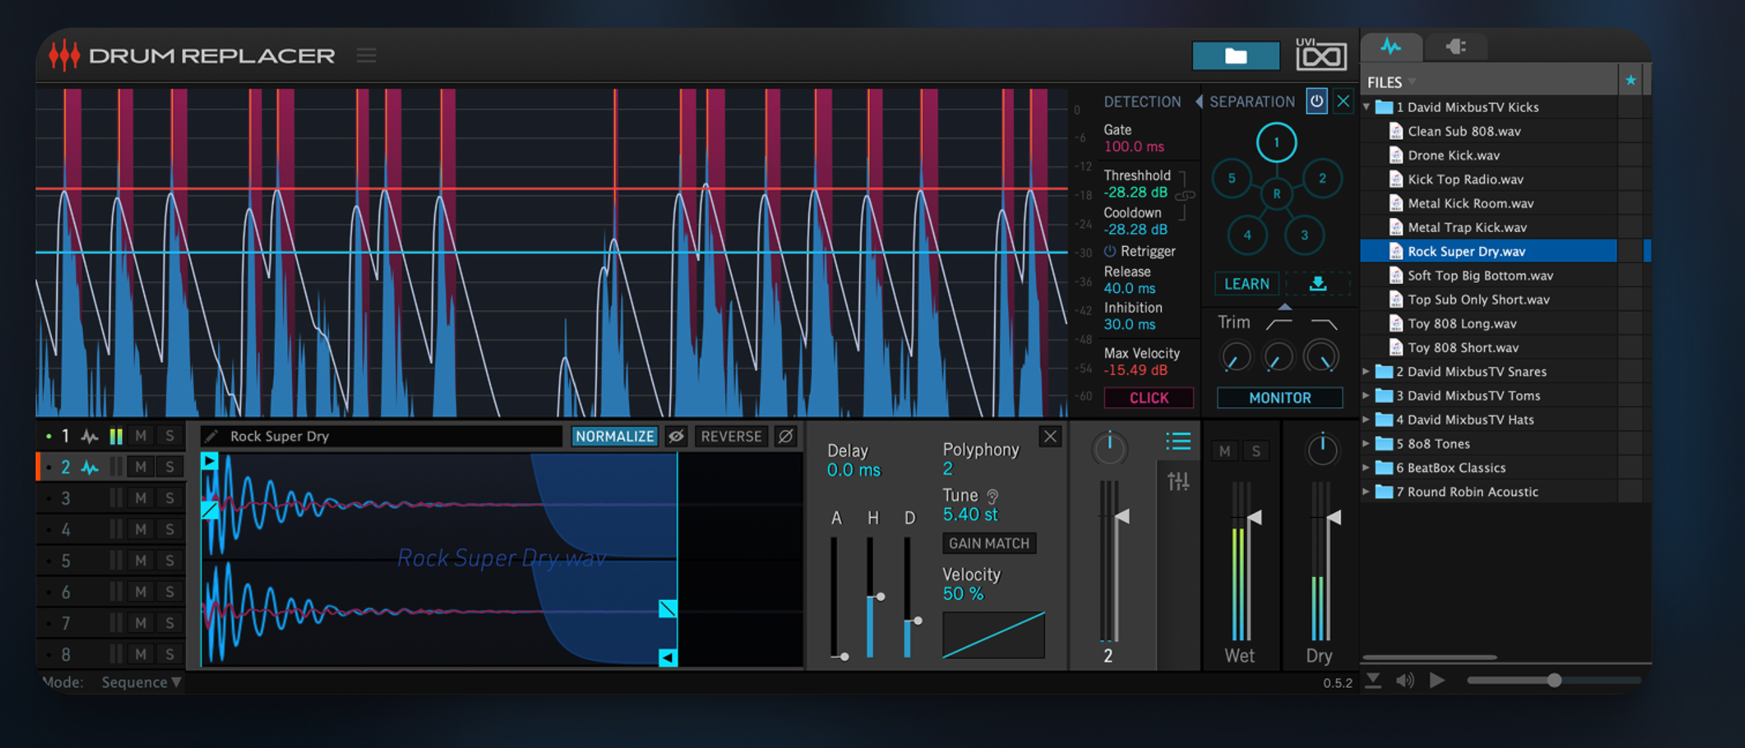Toggle NORMALIZE button
Screen dimensions: 1745x748
pos(614,436)
